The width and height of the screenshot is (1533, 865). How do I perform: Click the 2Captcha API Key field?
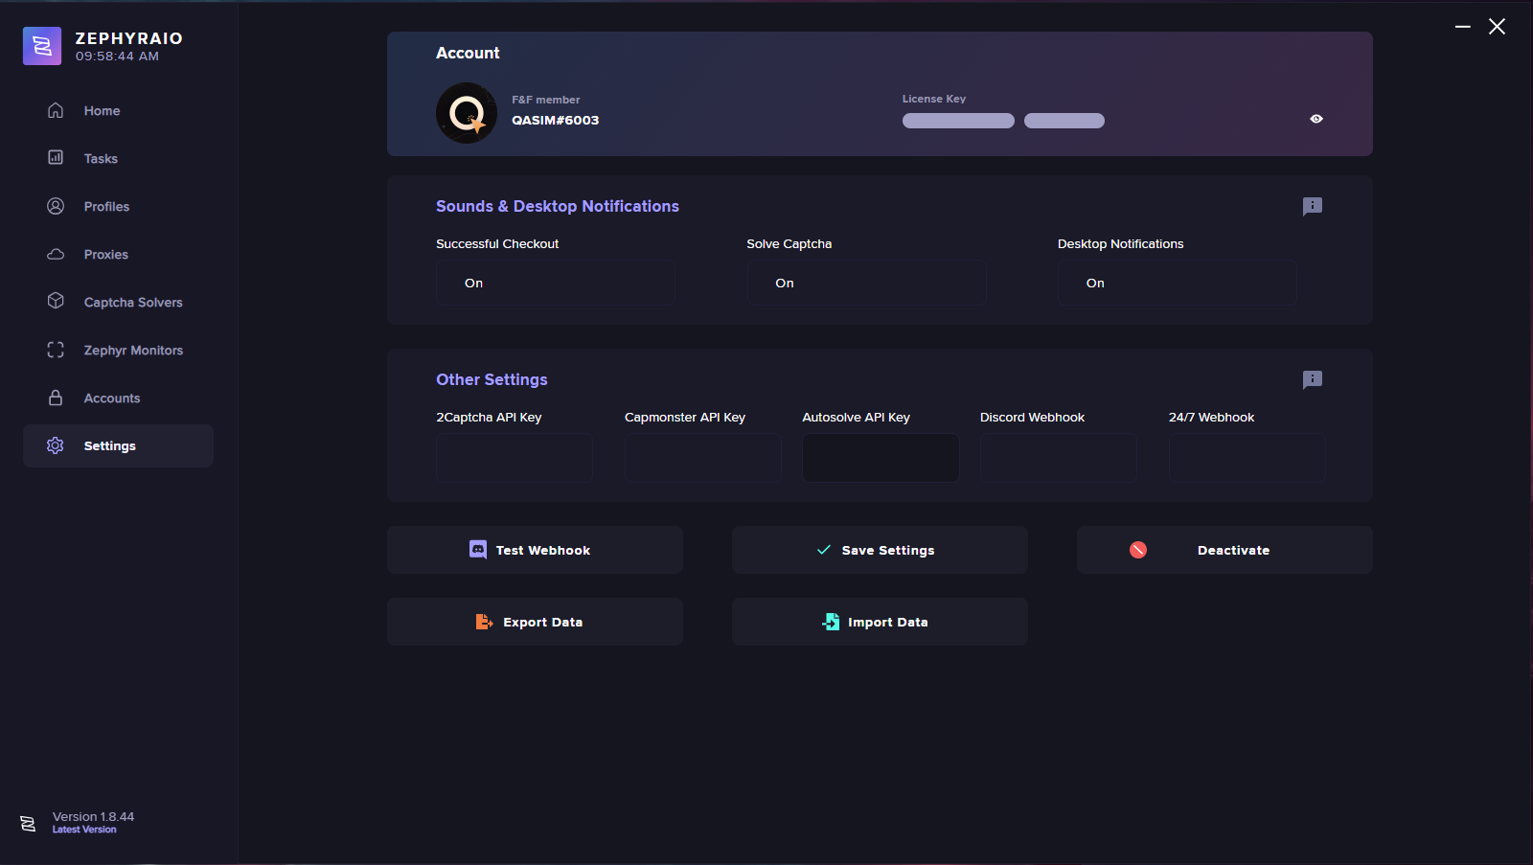[514, 458]
